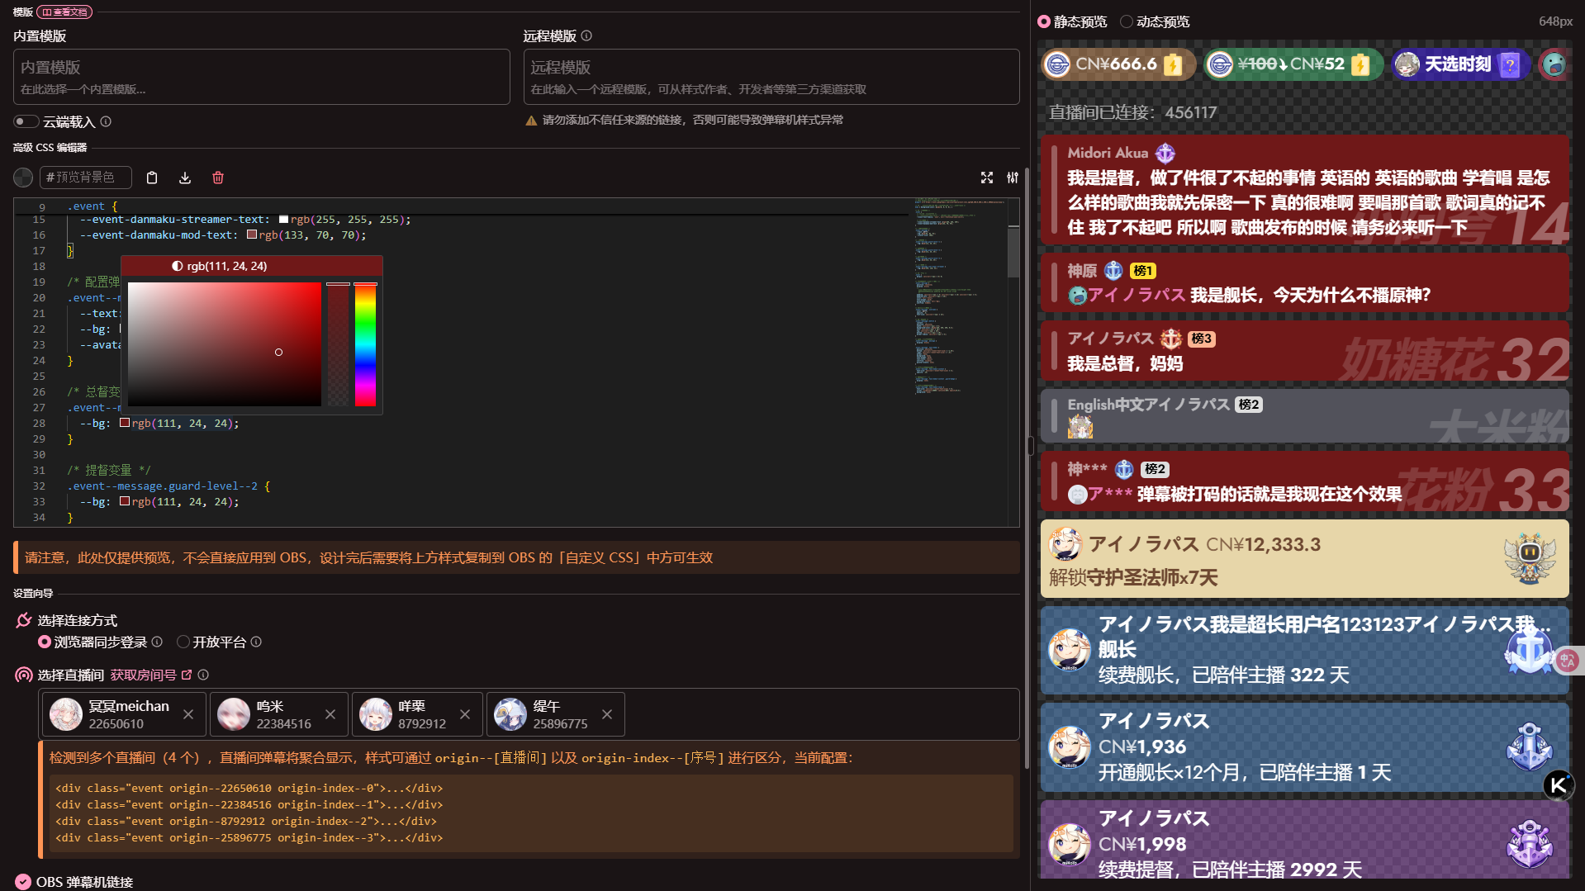This screenshot has width=1585, height=891.
Task: Select the 开放平台 connection option
Action: [183, 642]
